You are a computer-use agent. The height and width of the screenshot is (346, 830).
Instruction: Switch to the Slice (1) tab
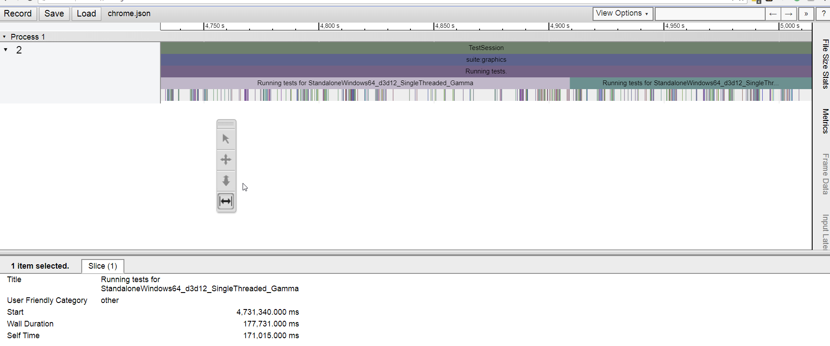point(103,266)
